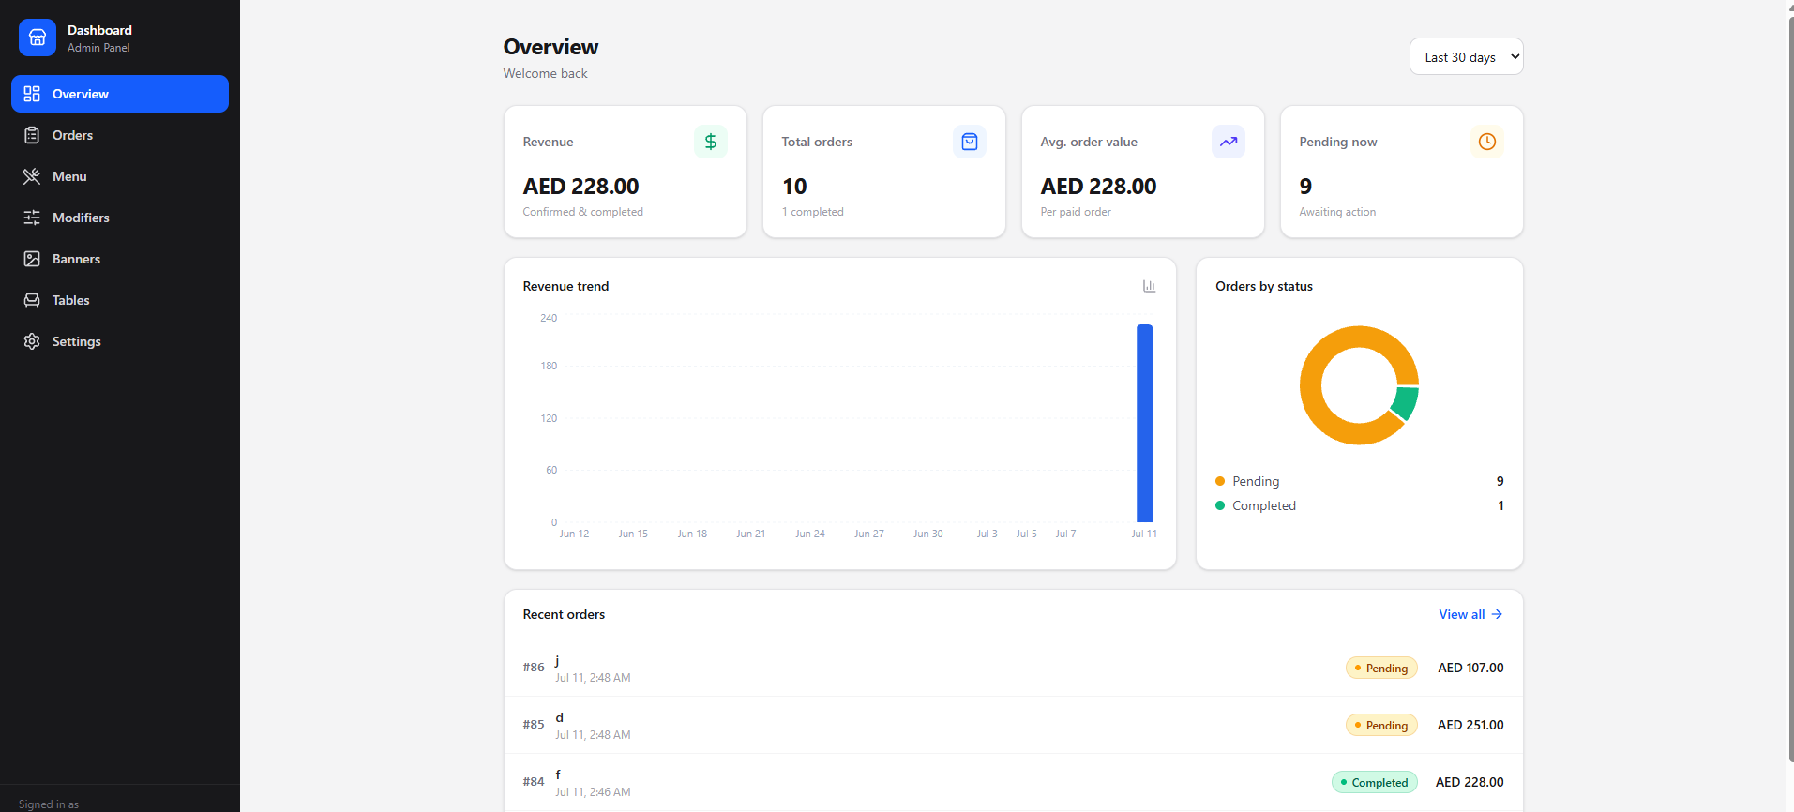The height and width of the screenshot is (812, 1794).
Task: Click the blue Jul 11 revenue bar
Action: point(1144,423)
